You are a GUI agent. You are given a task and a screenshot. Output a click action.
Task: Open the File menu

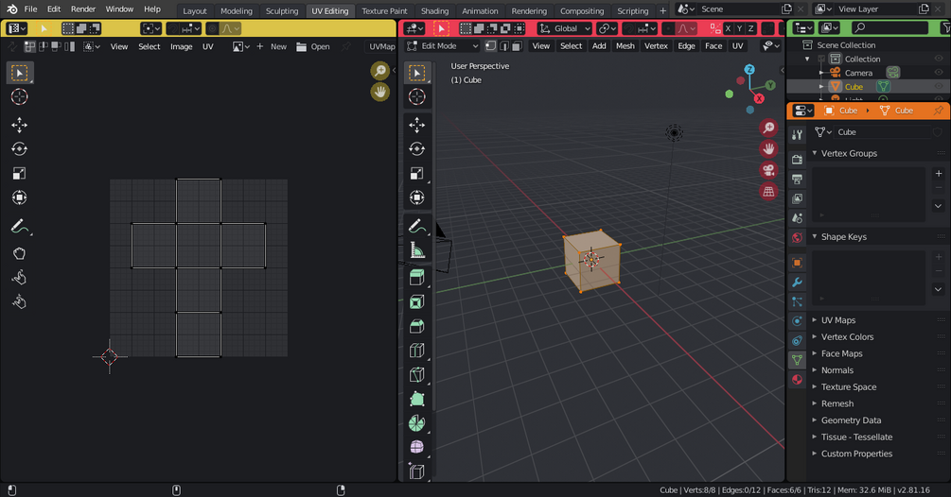point(30,9)
